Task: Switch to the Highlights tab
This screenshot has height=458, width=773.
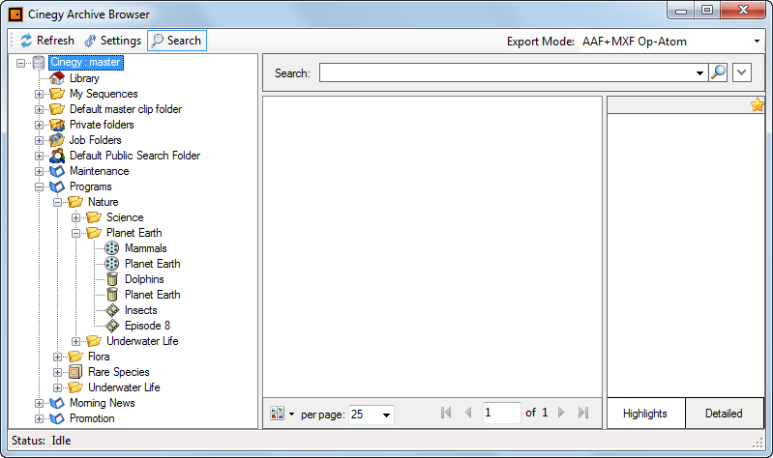Action: pyautogui.click(x=645, y=414)
